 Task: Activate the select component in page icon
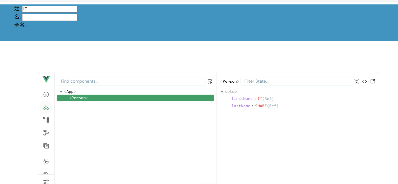210,81
